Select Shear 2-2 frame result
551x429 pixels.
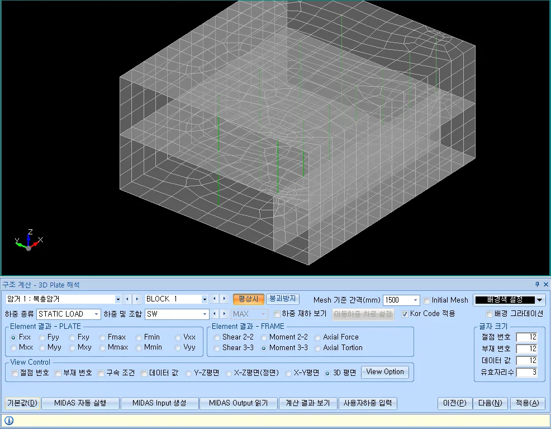[217, 338]
